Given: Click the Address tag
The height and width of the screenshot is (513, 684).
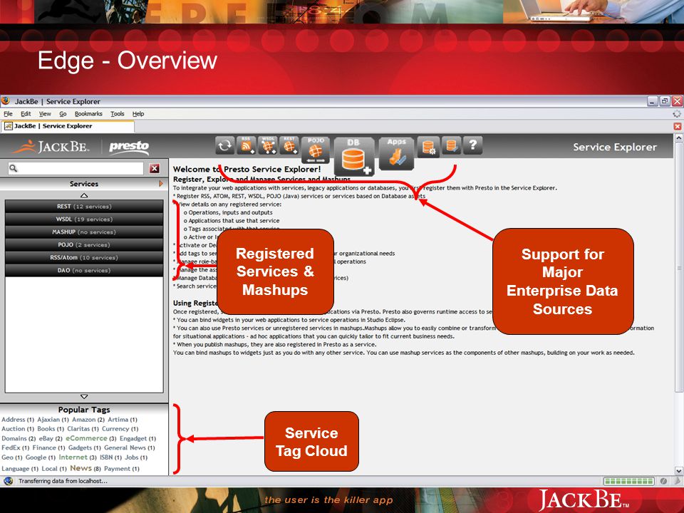Looking at the screenshot, I should pos(13,420).
